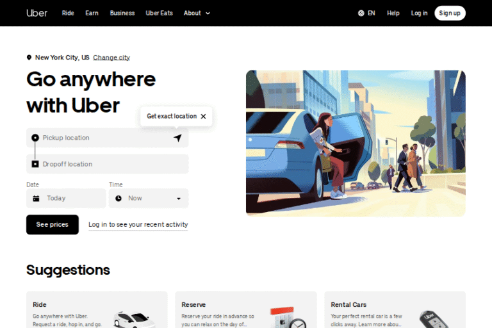Click the See prices button
492x328 pixels.
[x=53, y=225]
